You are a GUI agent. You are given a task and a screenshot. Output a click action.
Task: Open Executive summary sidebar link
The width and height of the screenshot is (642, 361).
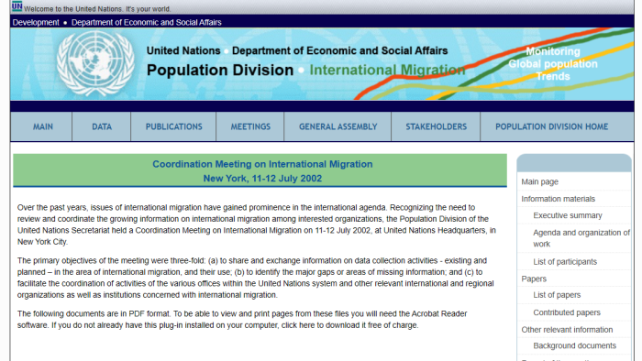pyautogui.click(x=568, y=215)
